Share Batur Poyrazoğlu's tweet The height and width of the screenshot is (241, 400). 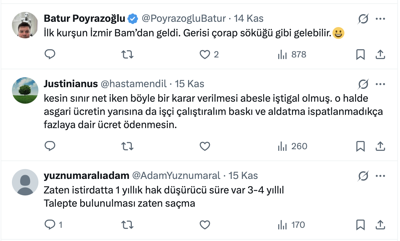point(380,54)
